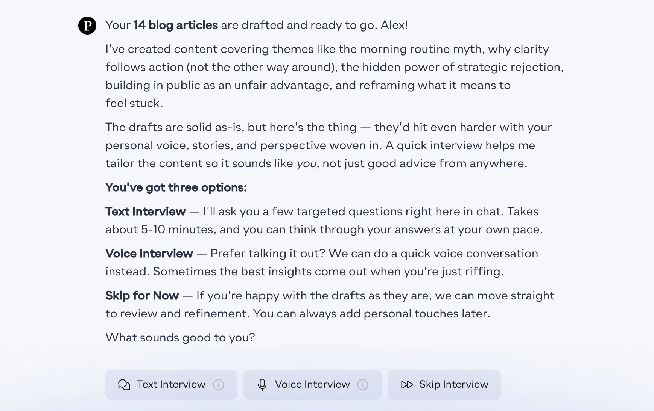Click the italicized word "you"
Image resolution: width=654 pixels, height=411 pixels.
[x=306, y=164]
